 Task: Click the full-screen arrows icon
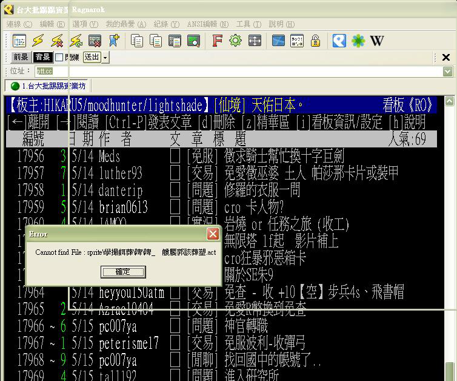coord(255,41)
